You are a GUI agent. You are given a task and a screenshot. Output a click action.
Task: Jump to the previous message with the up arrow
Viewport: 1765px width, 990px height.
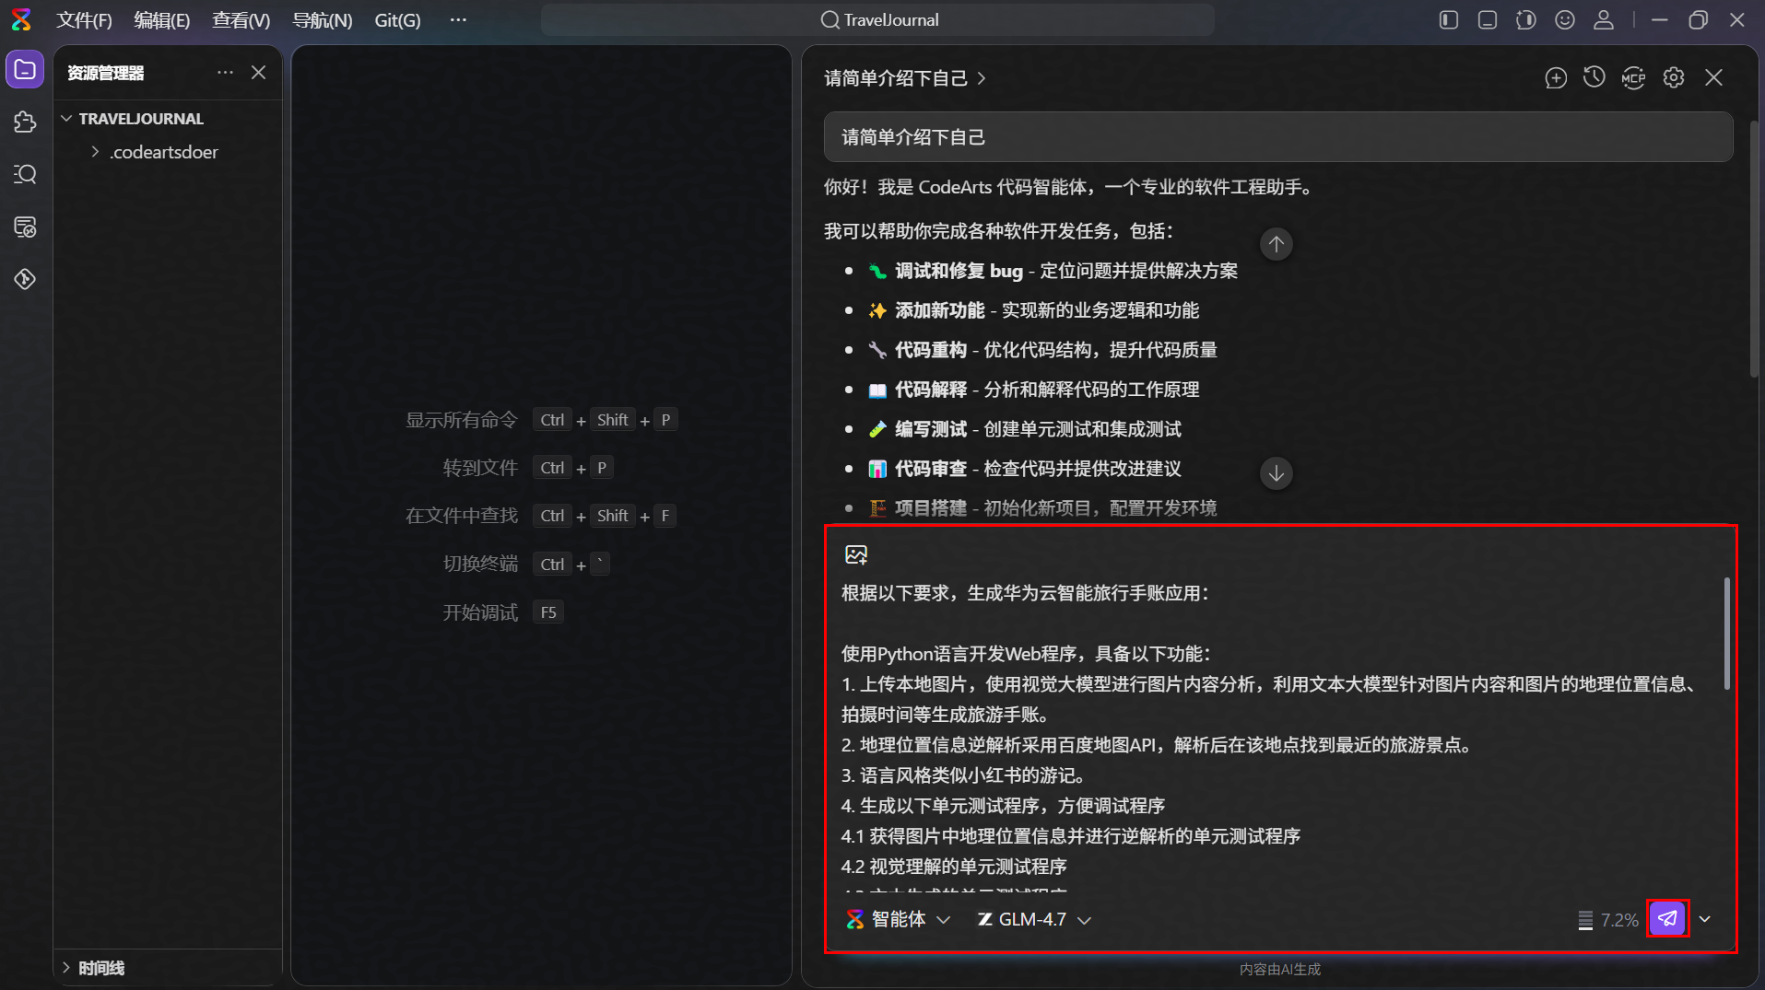[x=1277, y=244]
